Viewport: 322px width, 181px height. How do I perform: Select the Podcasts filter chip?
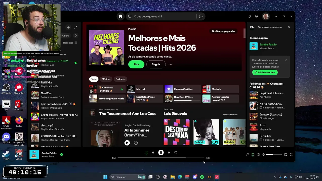coord(120,79)
